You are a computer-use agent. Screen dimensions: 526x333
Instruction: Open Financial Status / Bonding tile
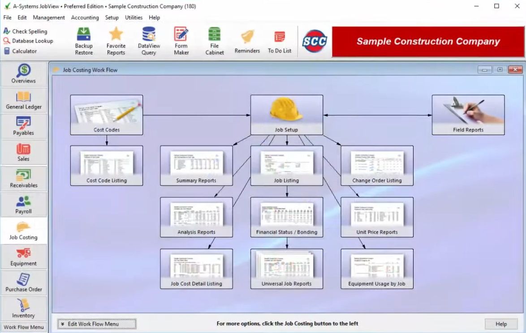click(286, 217)
